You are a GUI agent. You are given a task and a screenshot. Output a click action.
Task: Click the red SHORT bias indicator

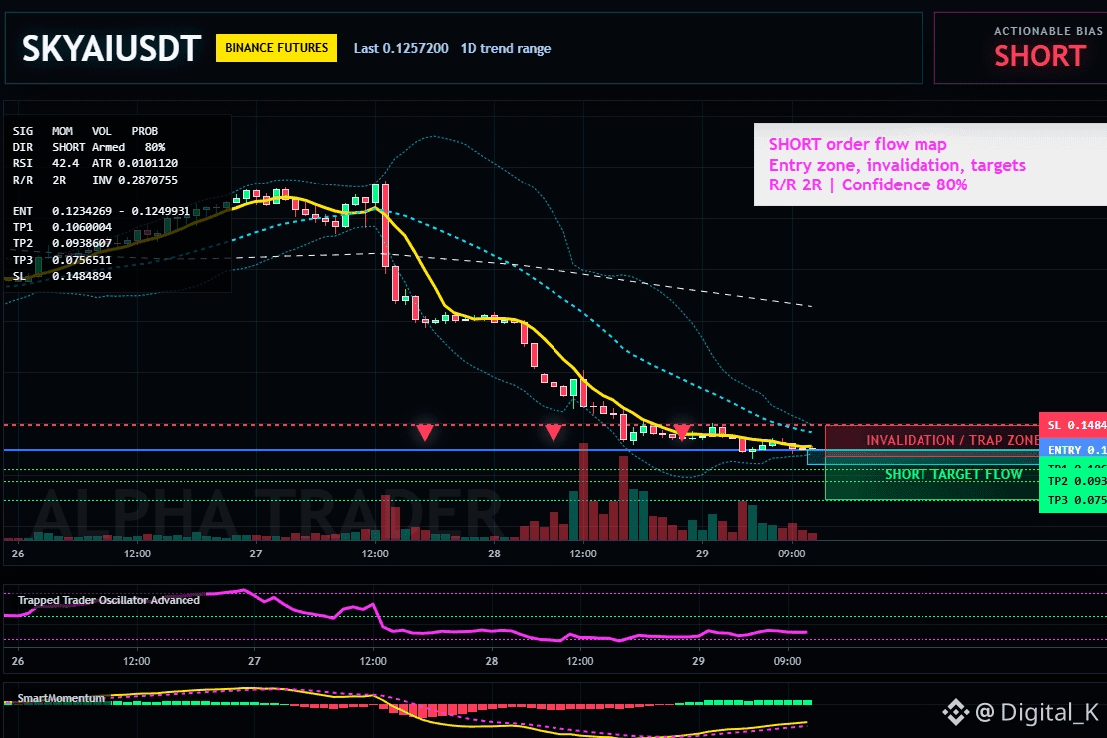[1040, 56]
